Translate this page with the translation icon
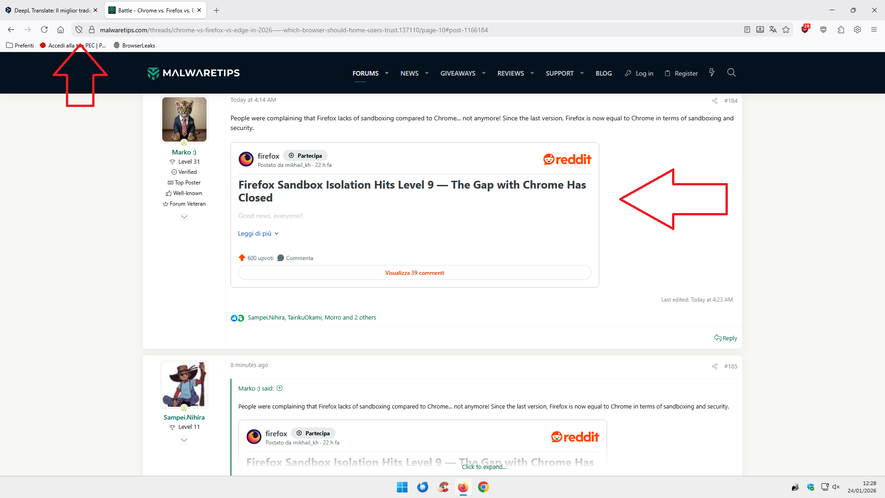This screenshot has width=885, height=498. point(773,30)
